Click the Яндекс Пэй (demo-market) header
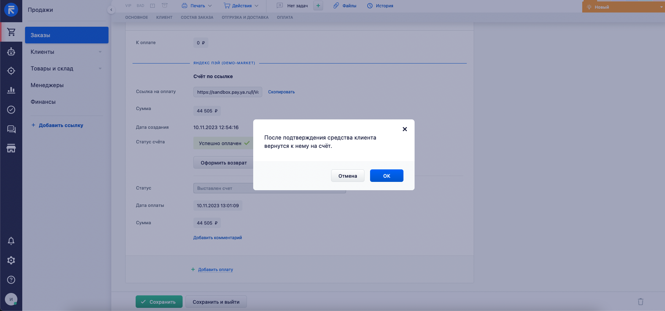Viewport: 665px width, 311px height. 224,63
